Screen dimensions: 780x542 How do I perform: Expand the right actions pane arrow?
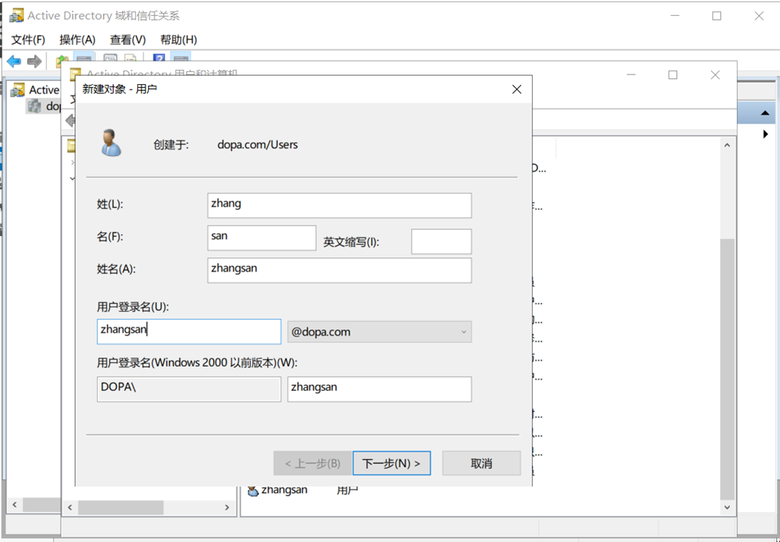tap(766, 134)
